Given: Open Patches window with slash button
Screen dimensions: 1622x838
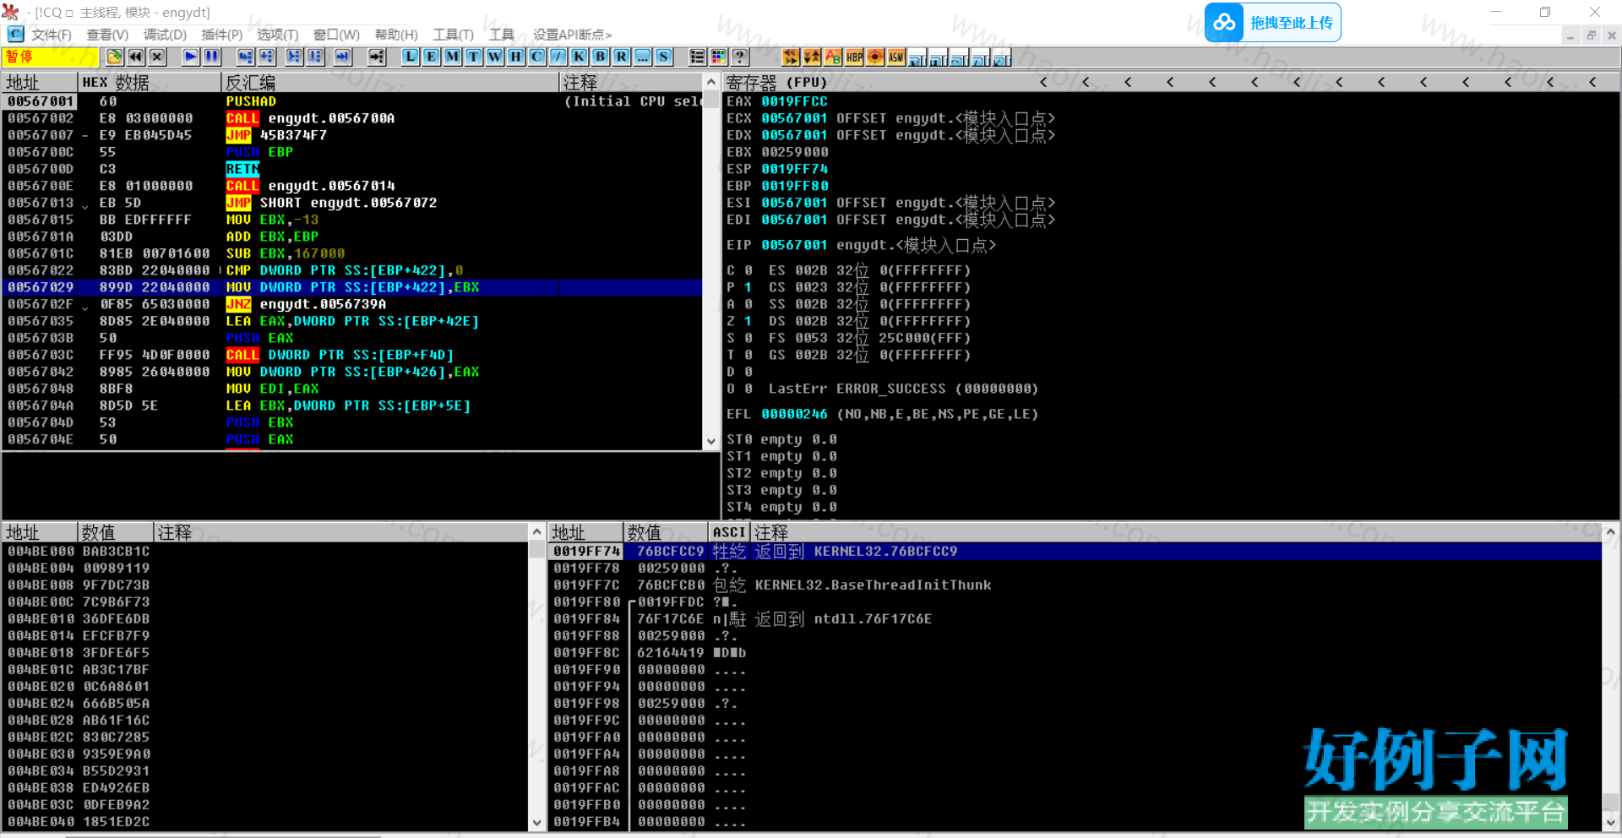Looking at the screenshot, I should click(x=558, y=57).
